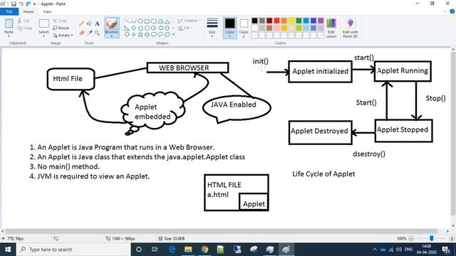The width and height of the screenshot is (456, 256).
Task: Open the Paste dropdown arrow
Action: pyautogui.click(x=9, y=36)
